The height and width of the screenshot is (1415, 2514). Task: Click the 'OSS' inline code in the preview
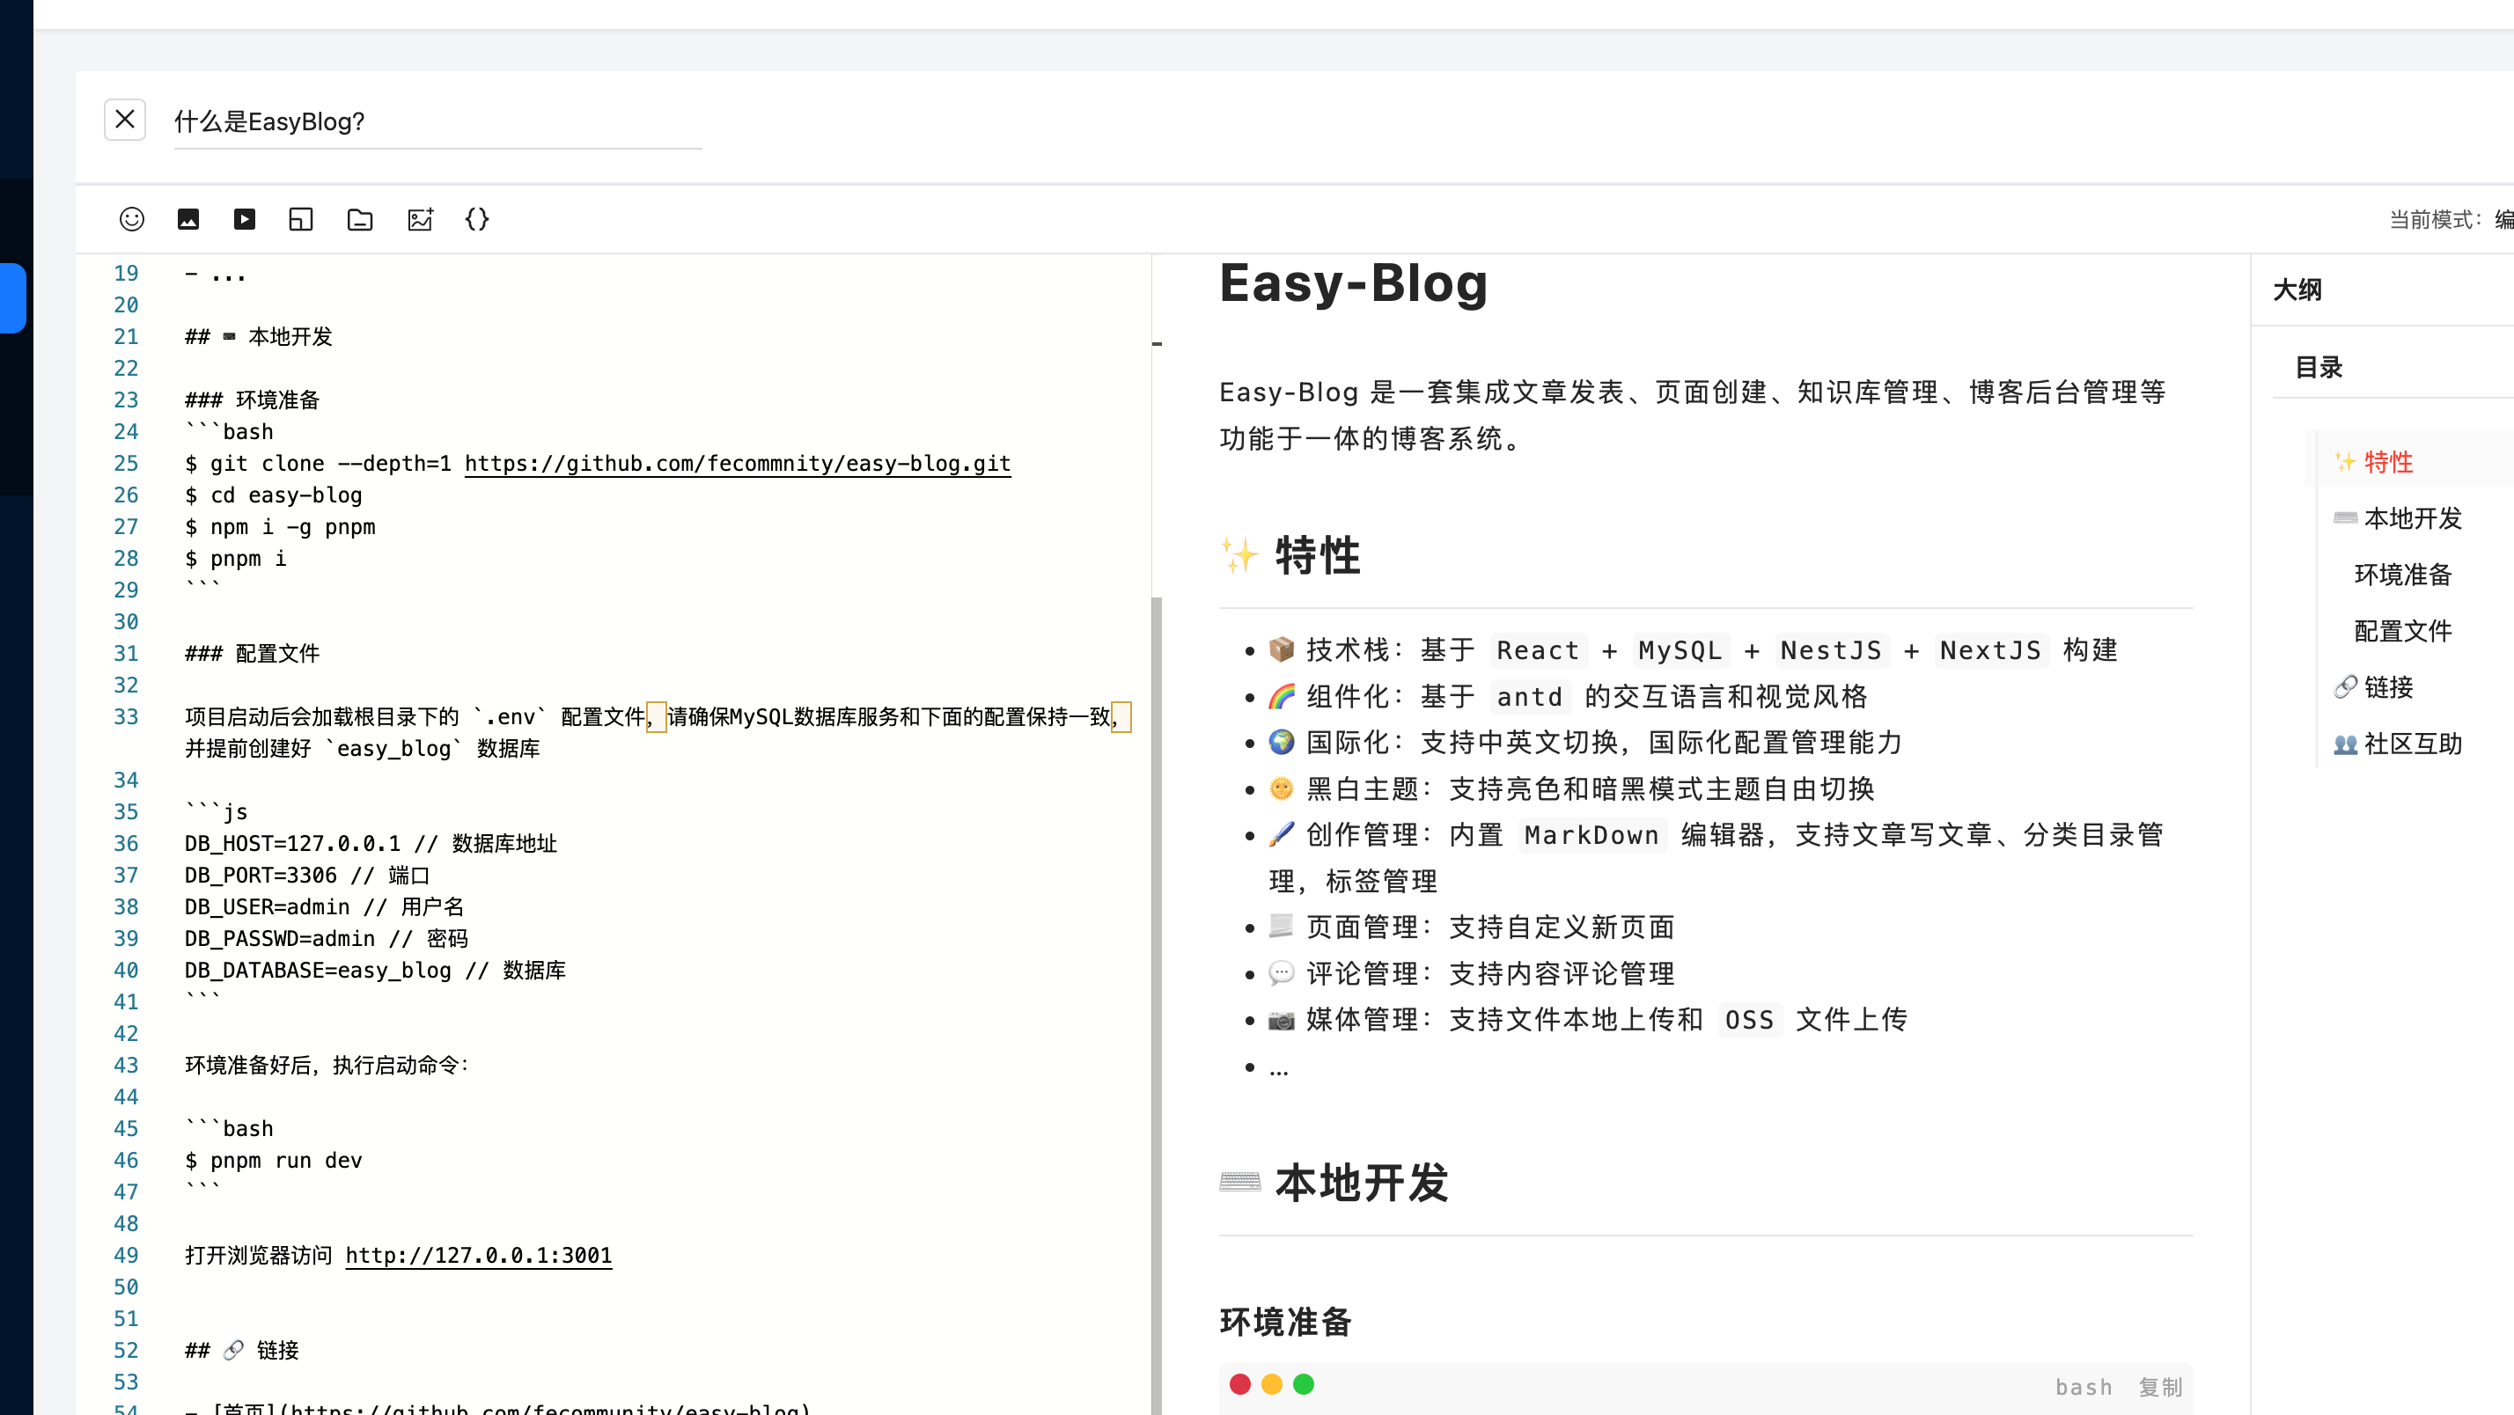click(1749, 1020)
